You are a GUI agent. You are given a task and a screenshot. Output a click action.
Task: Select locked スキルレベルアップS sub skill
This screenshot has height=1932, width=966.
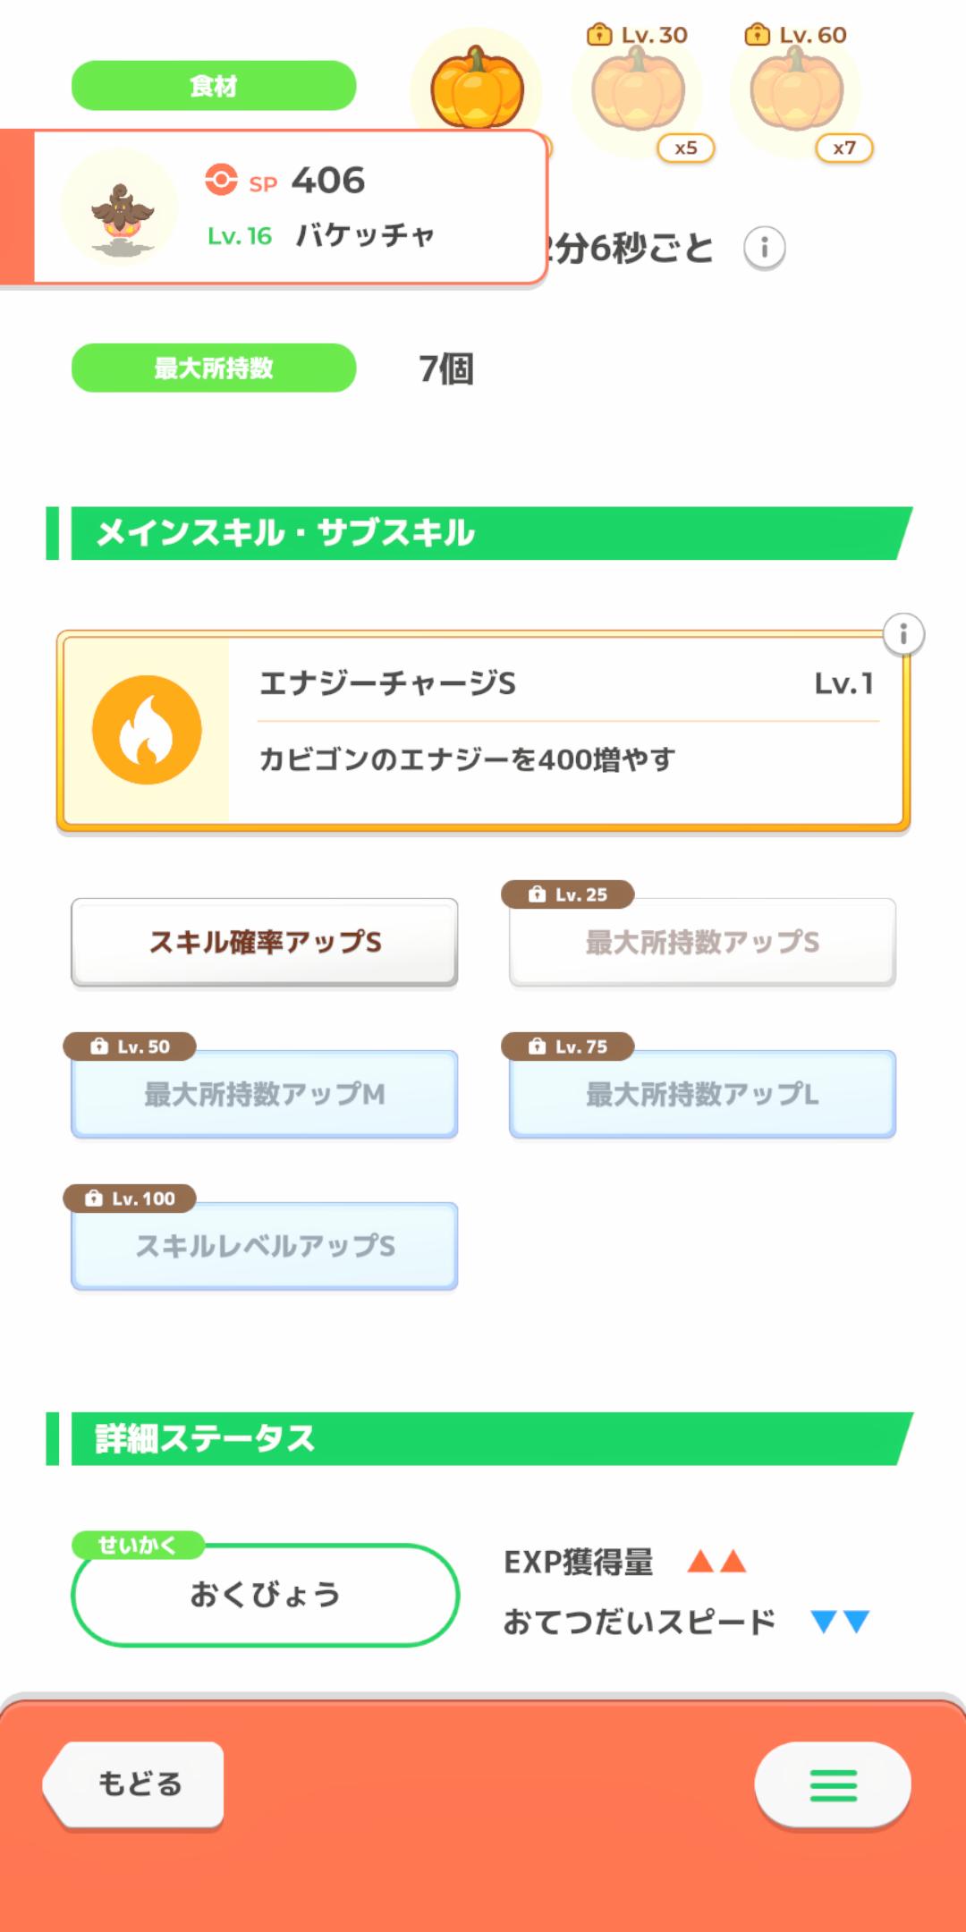click(x=265, y=1246)
